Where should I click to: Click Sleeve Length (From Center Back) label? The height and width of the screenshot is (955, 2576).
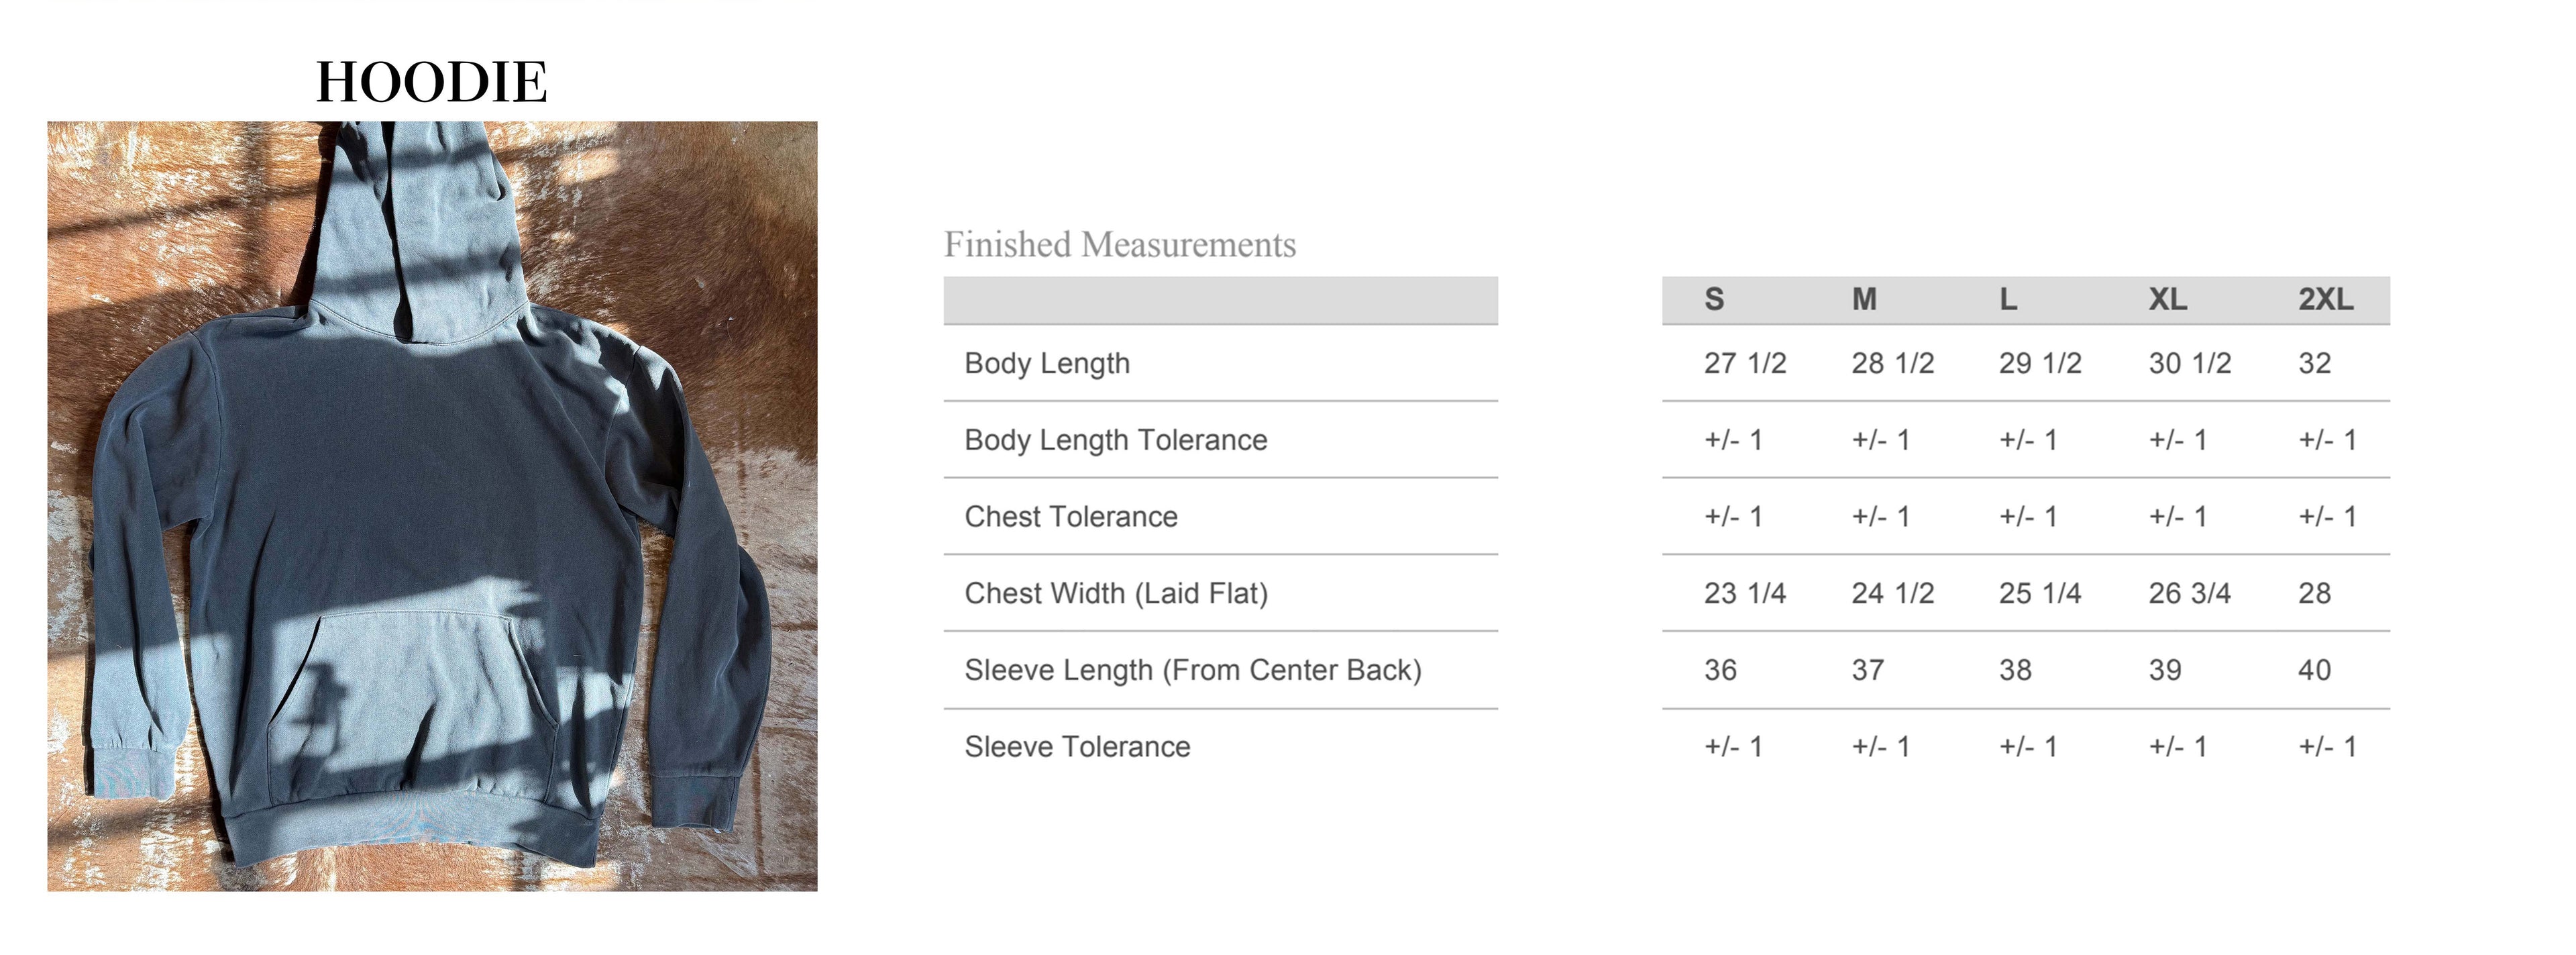[1192, 670]
